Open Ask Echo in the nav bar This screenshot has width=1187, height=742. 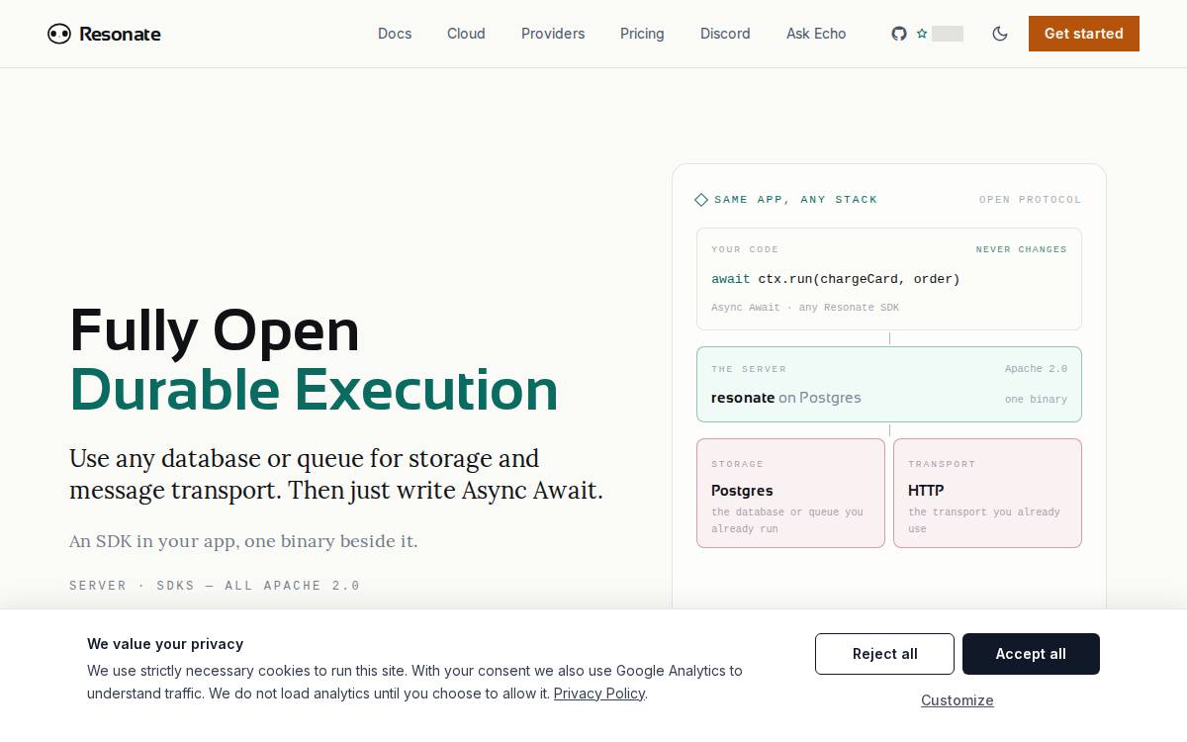point(816,34)
